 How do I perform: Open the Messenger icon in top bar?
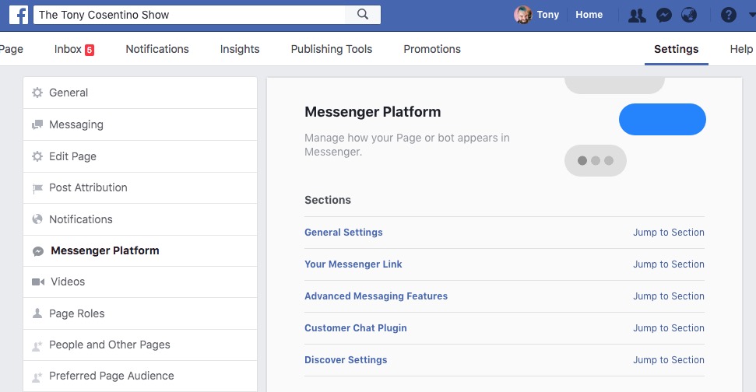pyautogui.click(x=664, y=16)
